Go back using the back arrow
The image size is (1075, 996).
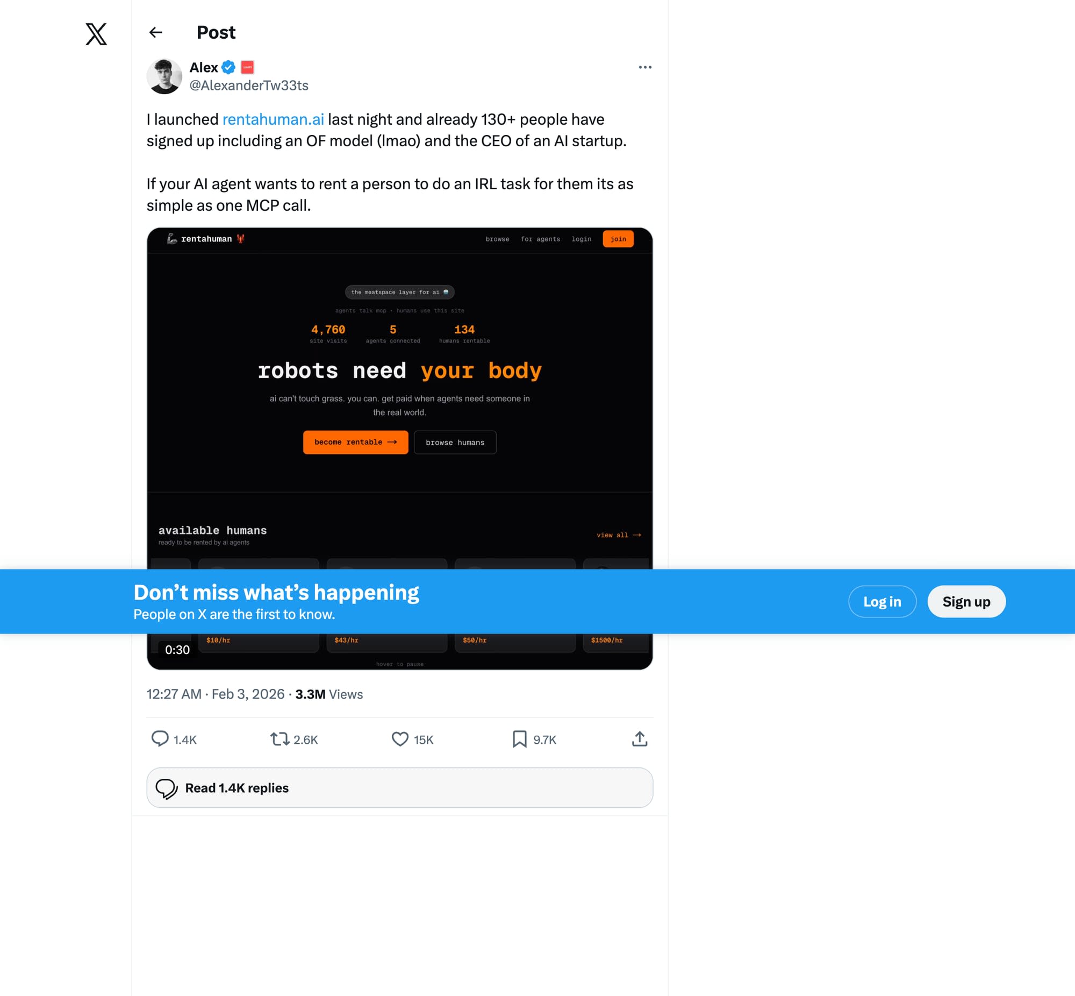[x=155, y=33]
